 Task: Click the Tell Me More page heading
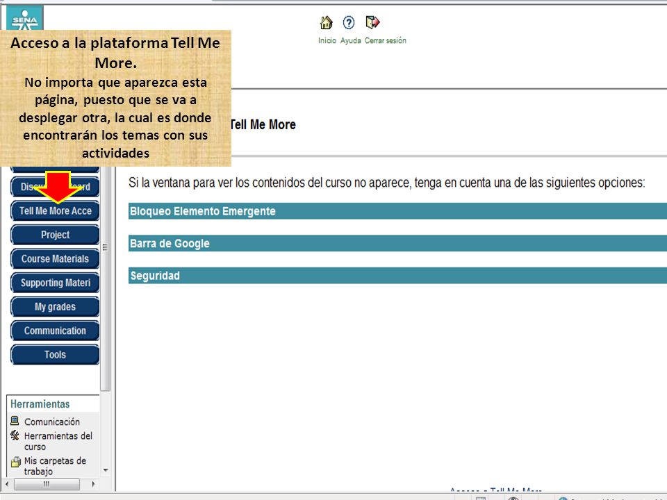[263, 124]
